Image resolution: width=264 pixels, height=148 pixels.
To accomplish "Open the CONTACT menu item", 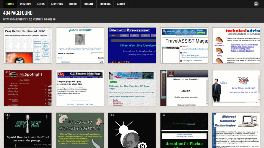I will pyautogui.click(x=26, y=4).
